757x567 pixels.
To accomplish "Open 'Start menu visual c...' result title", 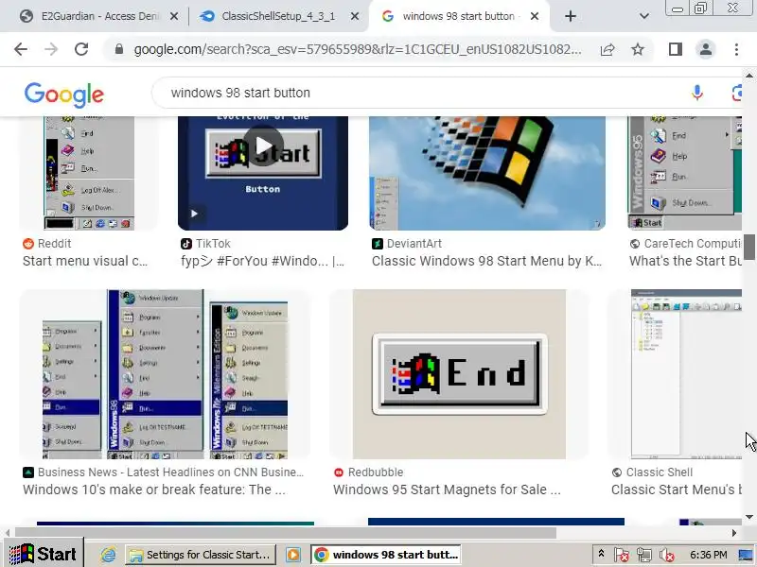I will click(x=85, y=261).
